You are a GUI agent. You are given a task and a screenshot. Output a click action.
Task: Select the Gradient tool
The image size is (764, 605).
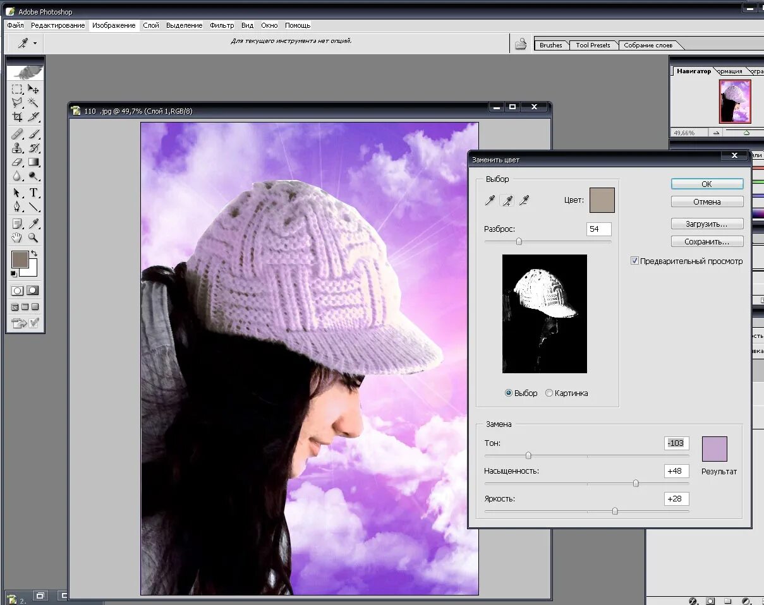[x=33, y=162]
